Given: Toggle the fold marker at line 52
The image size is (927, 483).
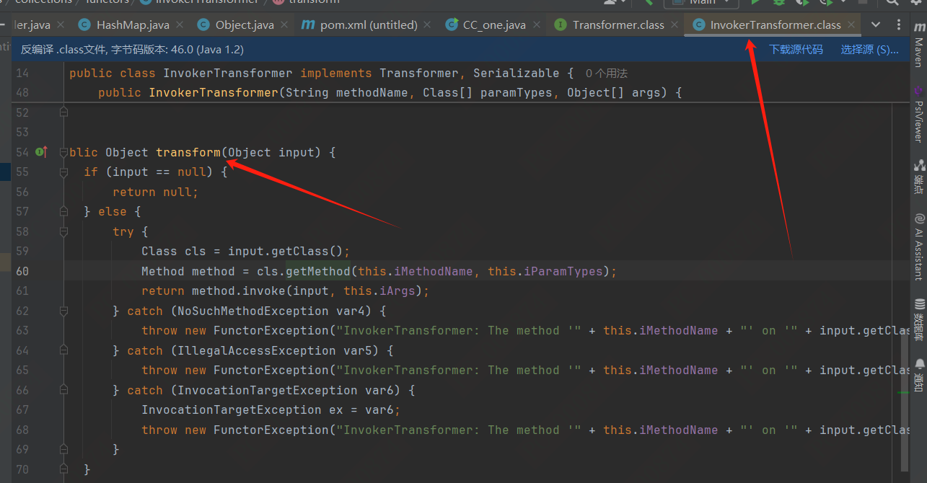Looking at the screenshot, I should (x=63, y=112).
